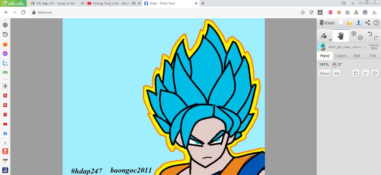381x175 pixels.
Task: Share the drawing via share icon
Action: tap(367, 23)
